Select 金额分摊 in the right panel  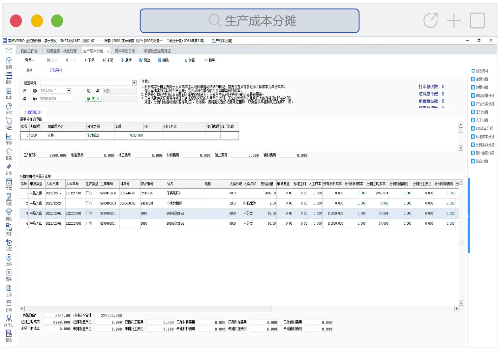(482, 79)
